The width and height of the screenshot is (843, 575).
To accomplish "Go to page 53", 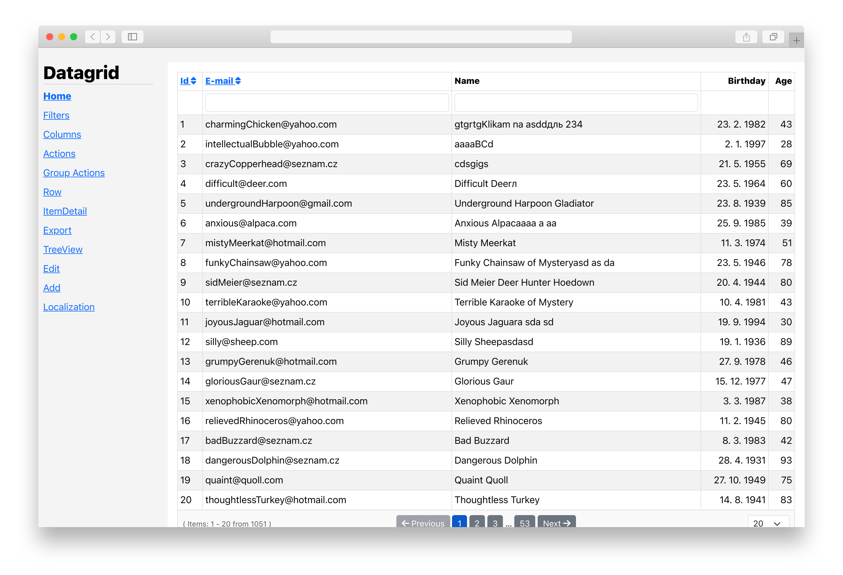I will (524, 523).
